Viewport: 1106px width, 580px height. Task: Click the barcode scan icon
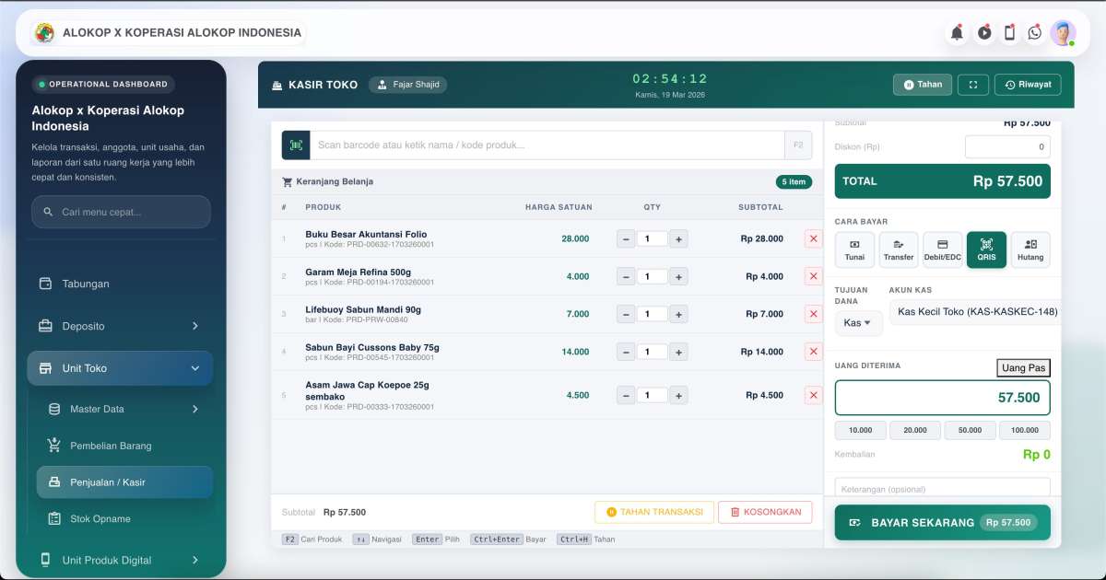pyautogui.click(x=296, y=145)
